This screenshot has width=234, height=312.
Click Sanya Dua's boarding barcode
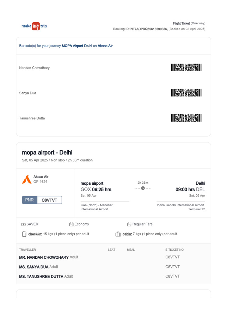[186, 93]
